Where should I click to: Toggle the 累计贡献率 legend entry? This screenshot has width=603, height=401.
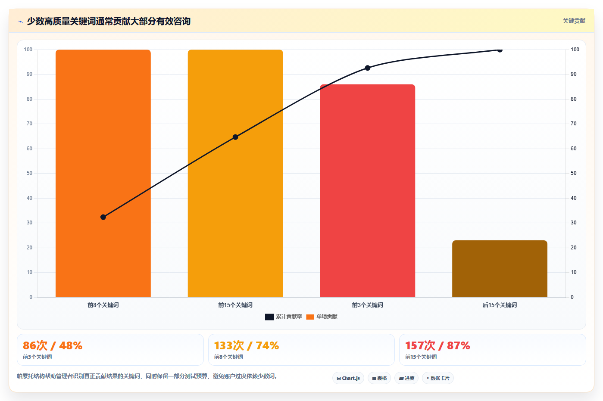284,317
